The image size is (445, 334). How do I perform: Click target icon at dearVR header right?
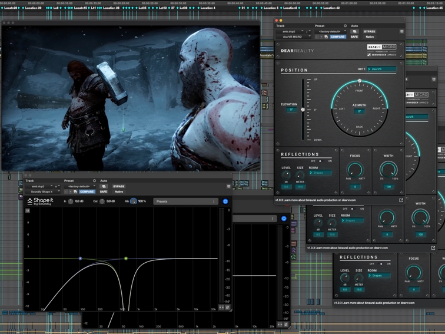point(401,32)
